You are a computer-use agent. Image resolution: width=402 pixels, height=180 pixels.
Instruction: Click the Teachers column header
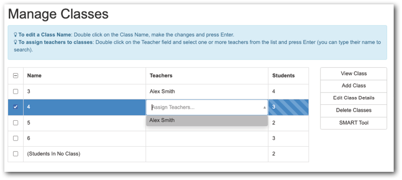click(x=161, y=76)
